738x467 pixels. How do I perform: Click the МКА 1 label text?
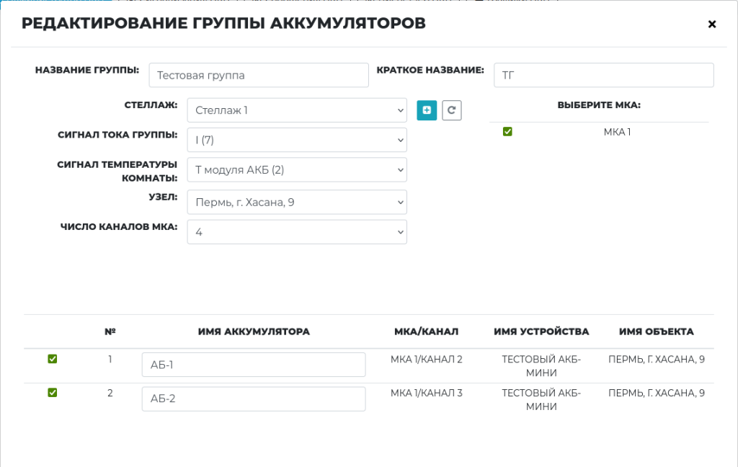click(617, 133)
